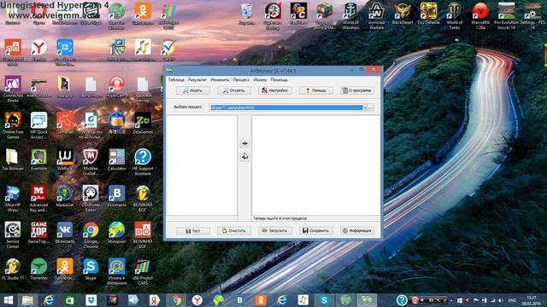Open ArtMoney Настройки settings button
The height and width of the screenshot is (307, 547).
coord(275,90)
